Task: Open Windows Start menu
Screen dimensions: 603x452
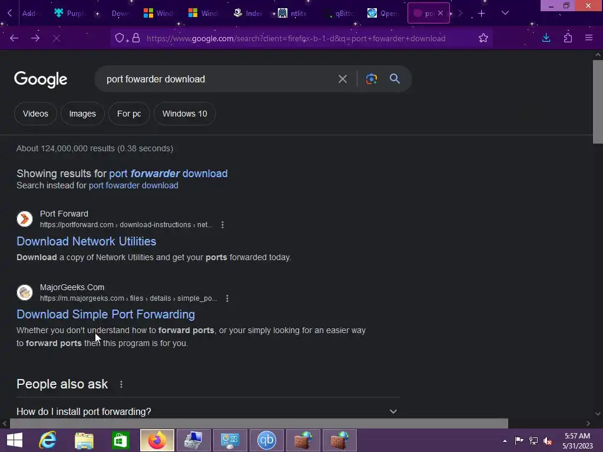Action: tap(15, 440)
